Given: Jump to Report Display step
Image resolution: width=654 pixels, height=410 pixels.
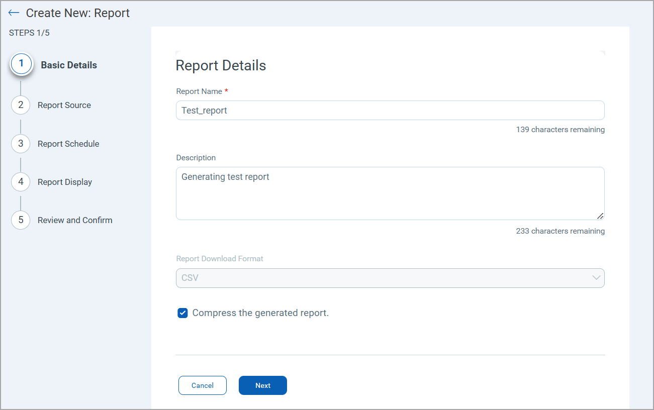Looking at the screenshot, I should coord(65,182).
